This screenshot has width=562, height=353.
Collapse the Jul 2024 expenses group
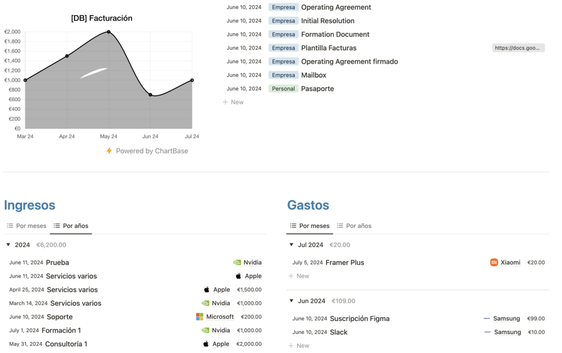click(x=291, y=244)
